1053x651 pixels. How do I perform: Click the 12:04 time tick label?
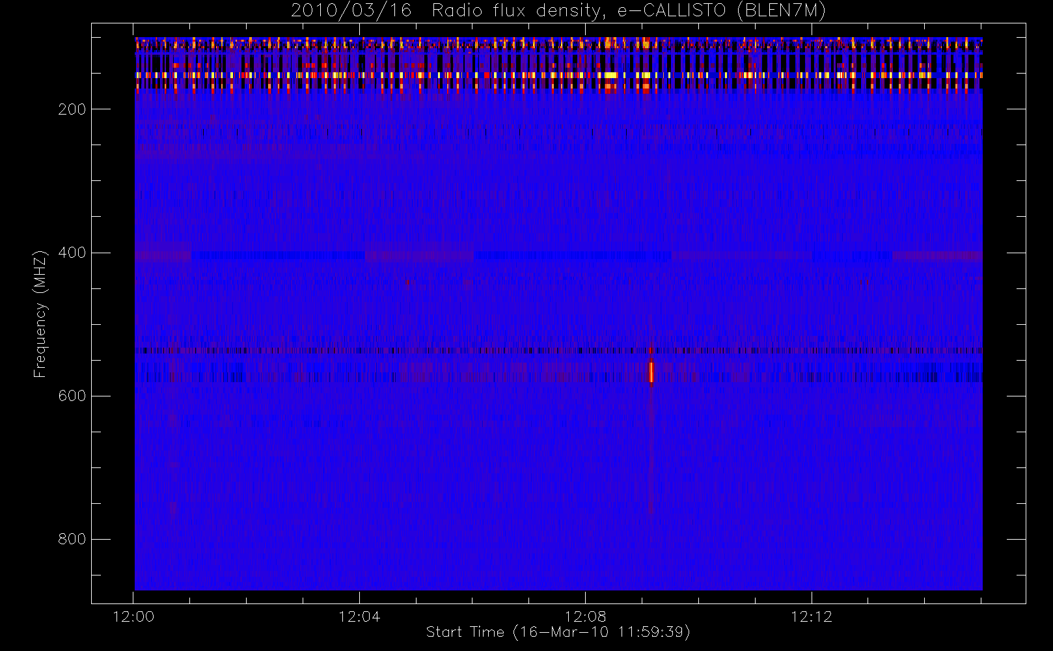[x=359, y=616]
